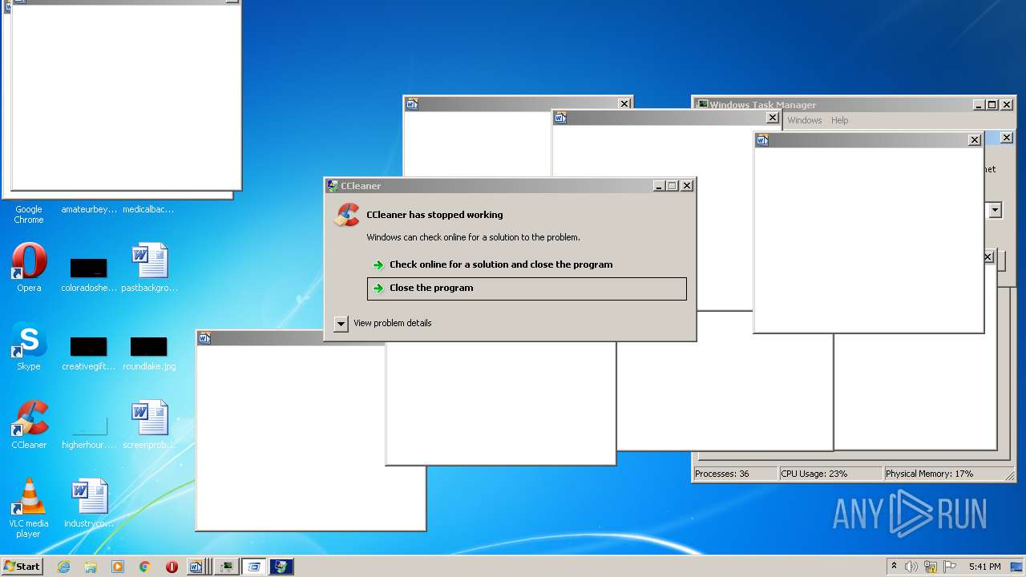Switch to white window-icon taskbar button
The image size is (1026, 577).
[x=254, y=567]
